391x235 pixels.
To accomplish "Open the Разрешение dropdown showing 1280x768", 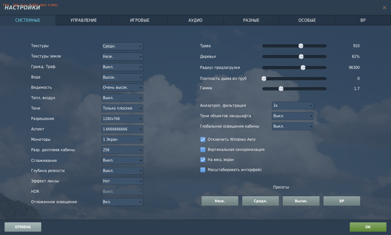I will [x=122, y=119].
